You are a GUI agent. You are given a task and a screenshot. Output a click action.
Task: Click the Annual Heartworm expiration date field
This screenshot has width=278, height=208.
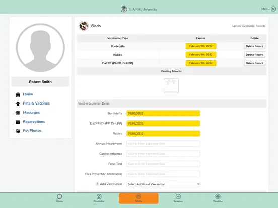tap(163, 144)
